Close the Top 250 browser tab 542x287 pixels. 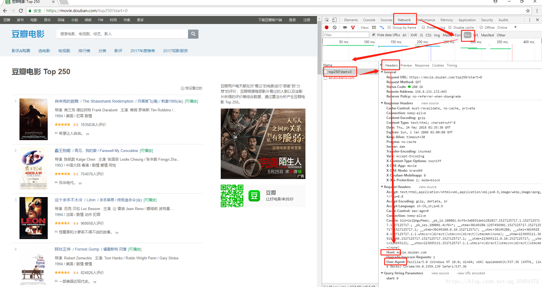[x=53, y=2]
